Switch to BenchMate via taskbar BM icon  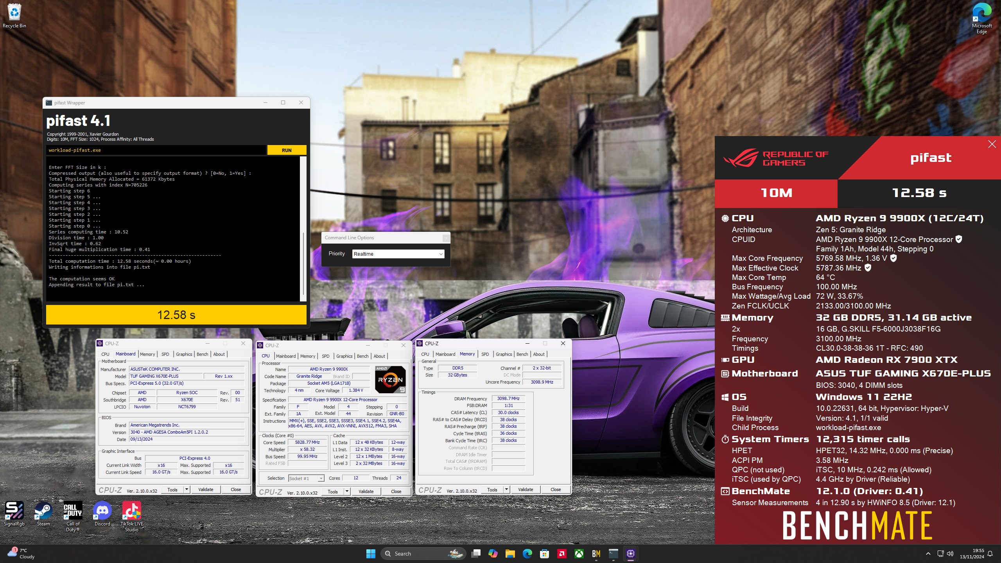[596, 554]
